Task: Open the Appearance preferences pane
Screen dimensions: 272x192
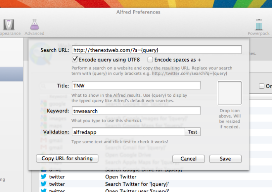Action: (9, 27)
